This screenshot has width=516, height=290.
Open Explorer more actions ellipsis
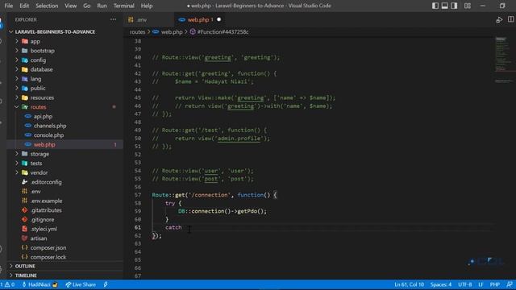113,19
